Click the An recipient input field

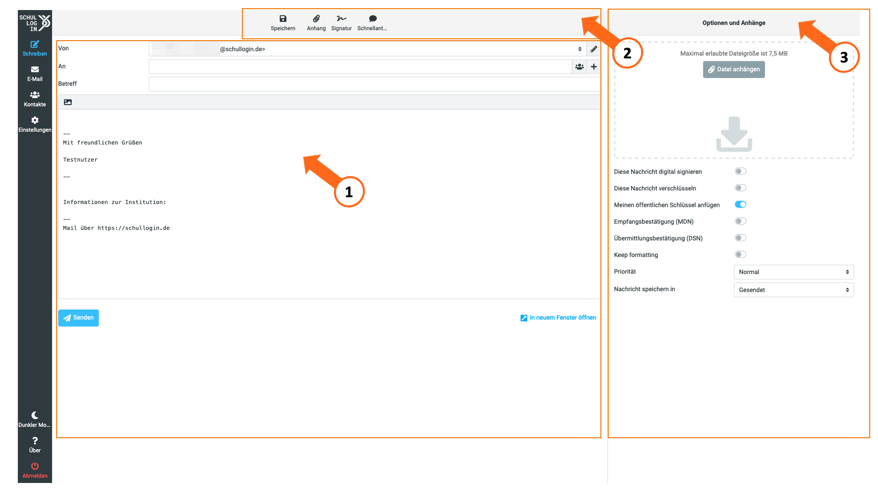coord(360,67)
